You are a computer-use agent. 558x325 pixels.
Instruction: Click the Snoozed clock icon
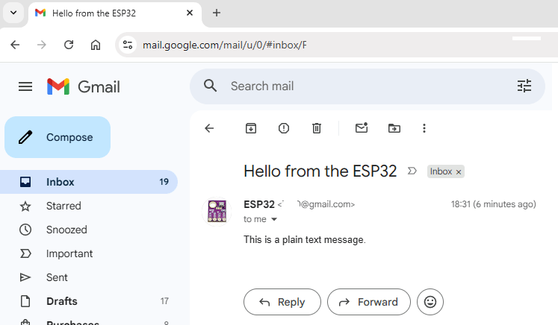25,230
